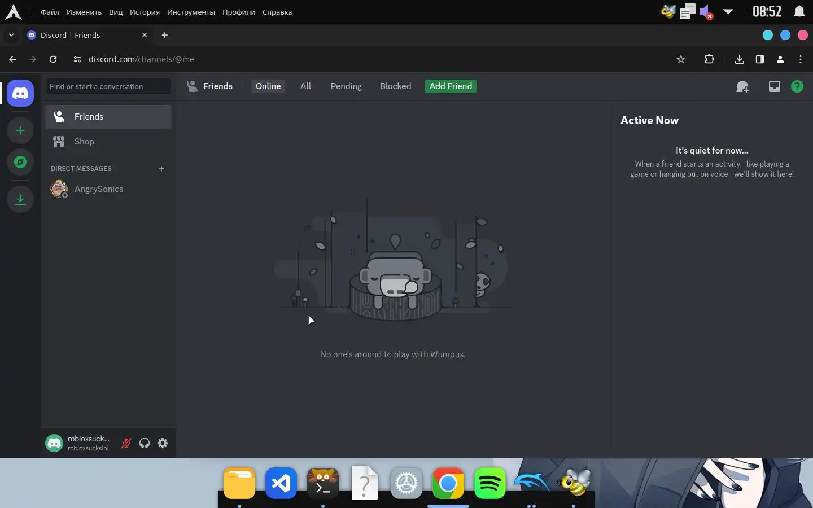This screenshot has width=813, height=508.
Task: Select the Discord | Friends browser tab
Action: click(88, 35)
